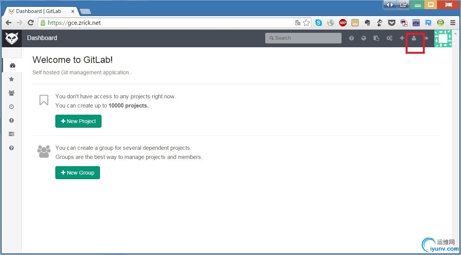Open the Adblock Plus extension icon
The width and height of the screenshot is (461, 255).
coord(343,23)
